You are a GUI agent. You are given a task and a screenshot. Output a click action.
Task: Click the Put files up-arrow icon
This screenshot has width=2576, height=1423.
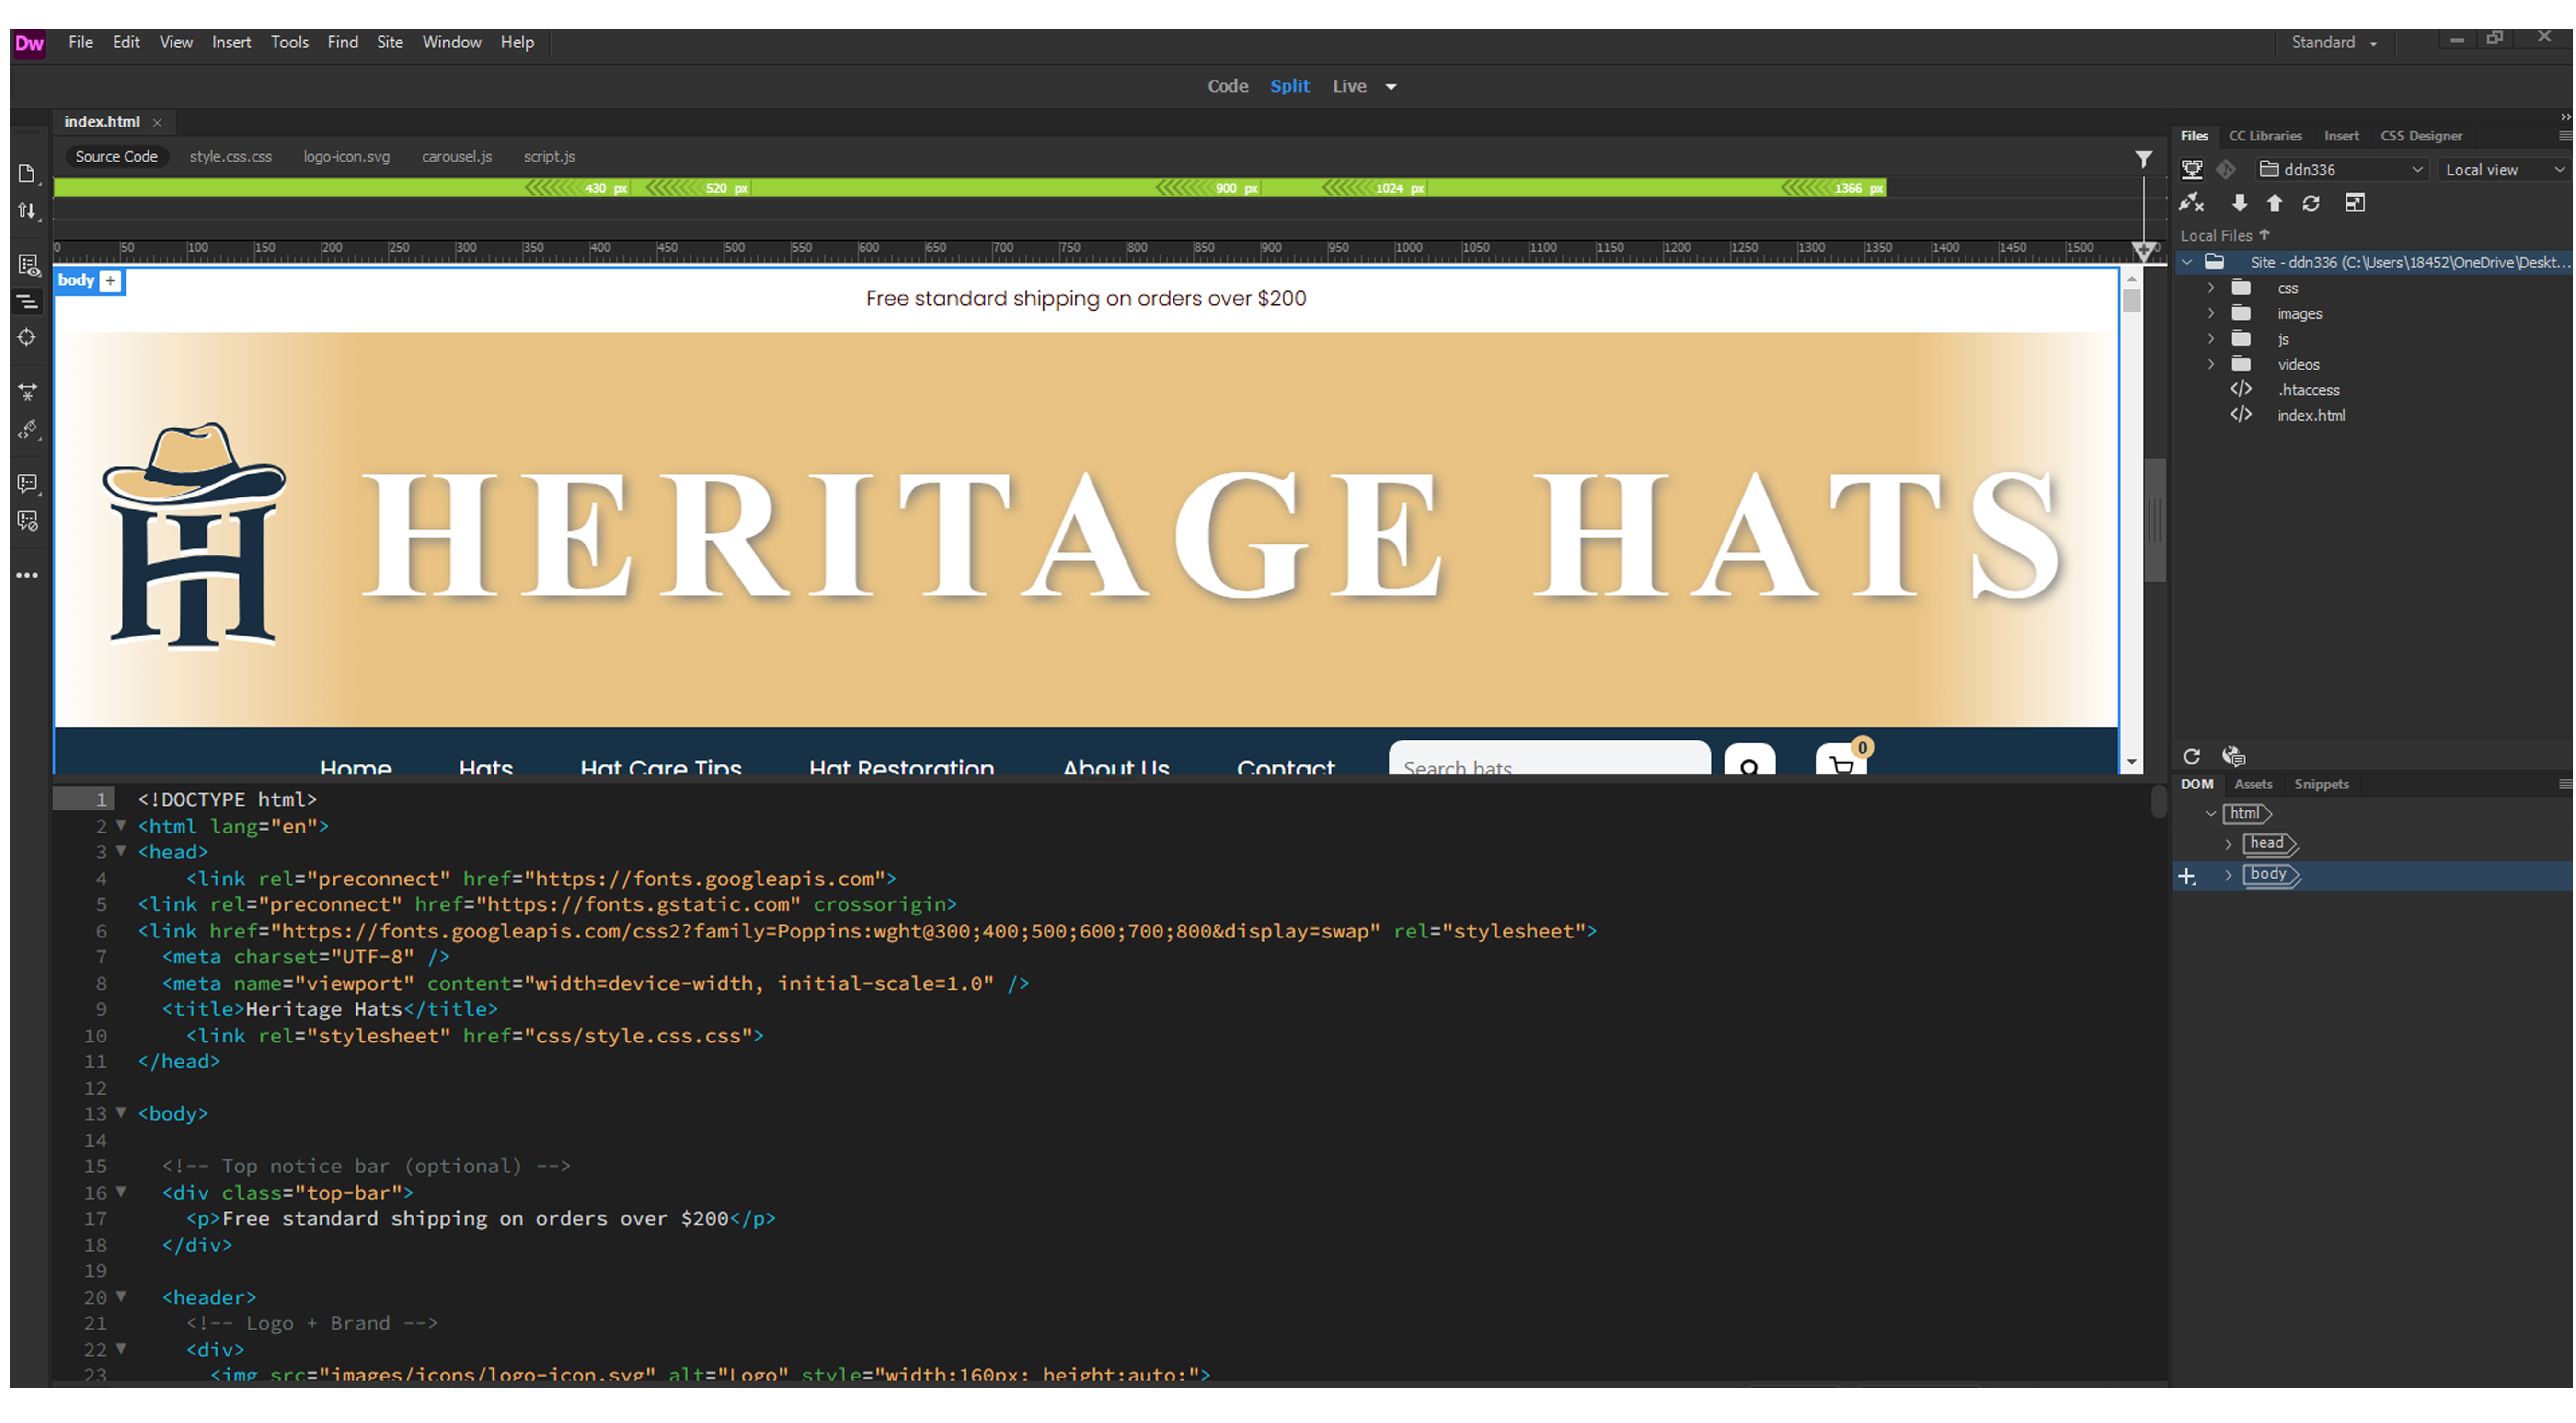coord(2274,203)
